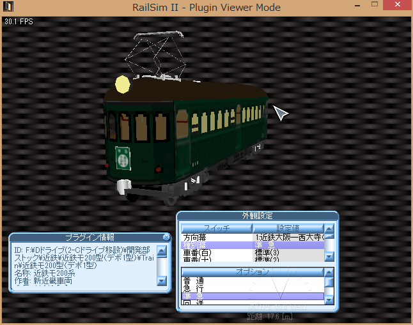Click the RailSim II app icon in title bar
Viewport: 413px width, 325px height.
click(x=8, y=6)
